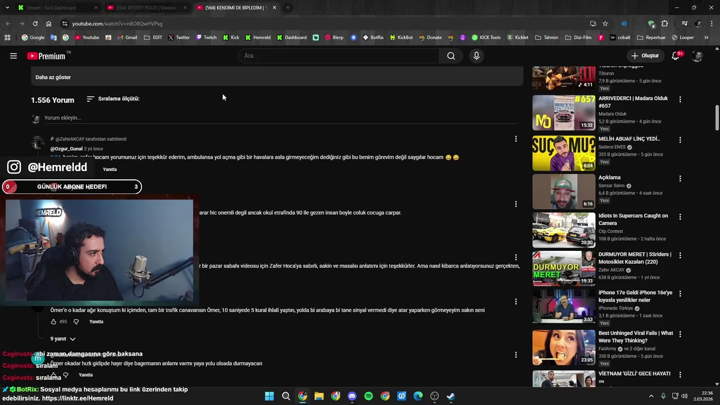This screenshot has height=405, width=720.
Task: Open the Best Unhinged Viral Fails video
Action: tap(636, 337)
